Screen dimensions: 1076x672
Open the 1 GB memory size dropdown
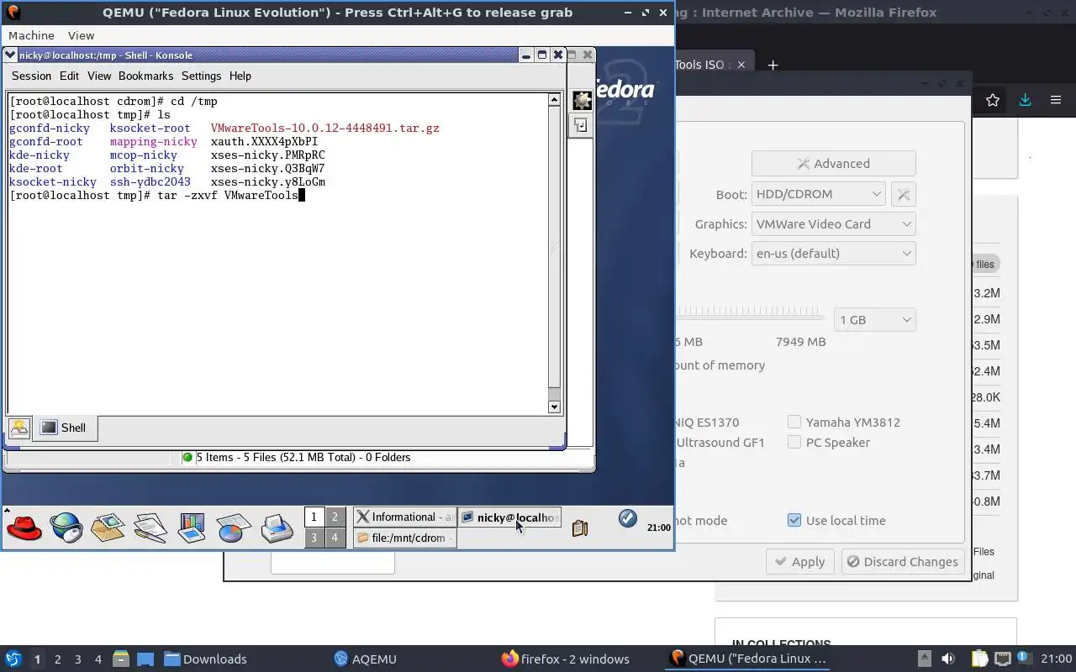pyautogui.click(x=874, y=319)
